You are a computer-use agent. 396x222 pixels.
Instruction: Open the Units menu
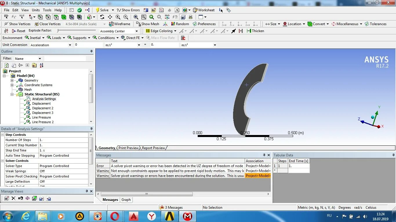36,10
